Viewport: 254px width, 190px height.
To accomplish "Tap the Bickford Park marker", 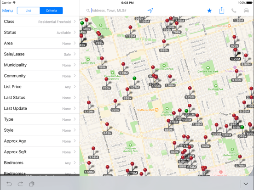I will 216,86.
